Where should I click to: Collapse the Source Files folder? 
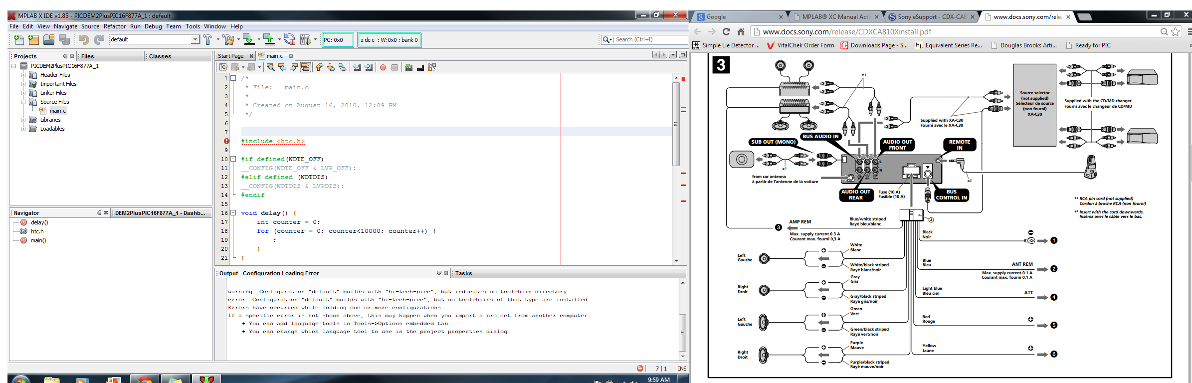[x=23, y=102]
